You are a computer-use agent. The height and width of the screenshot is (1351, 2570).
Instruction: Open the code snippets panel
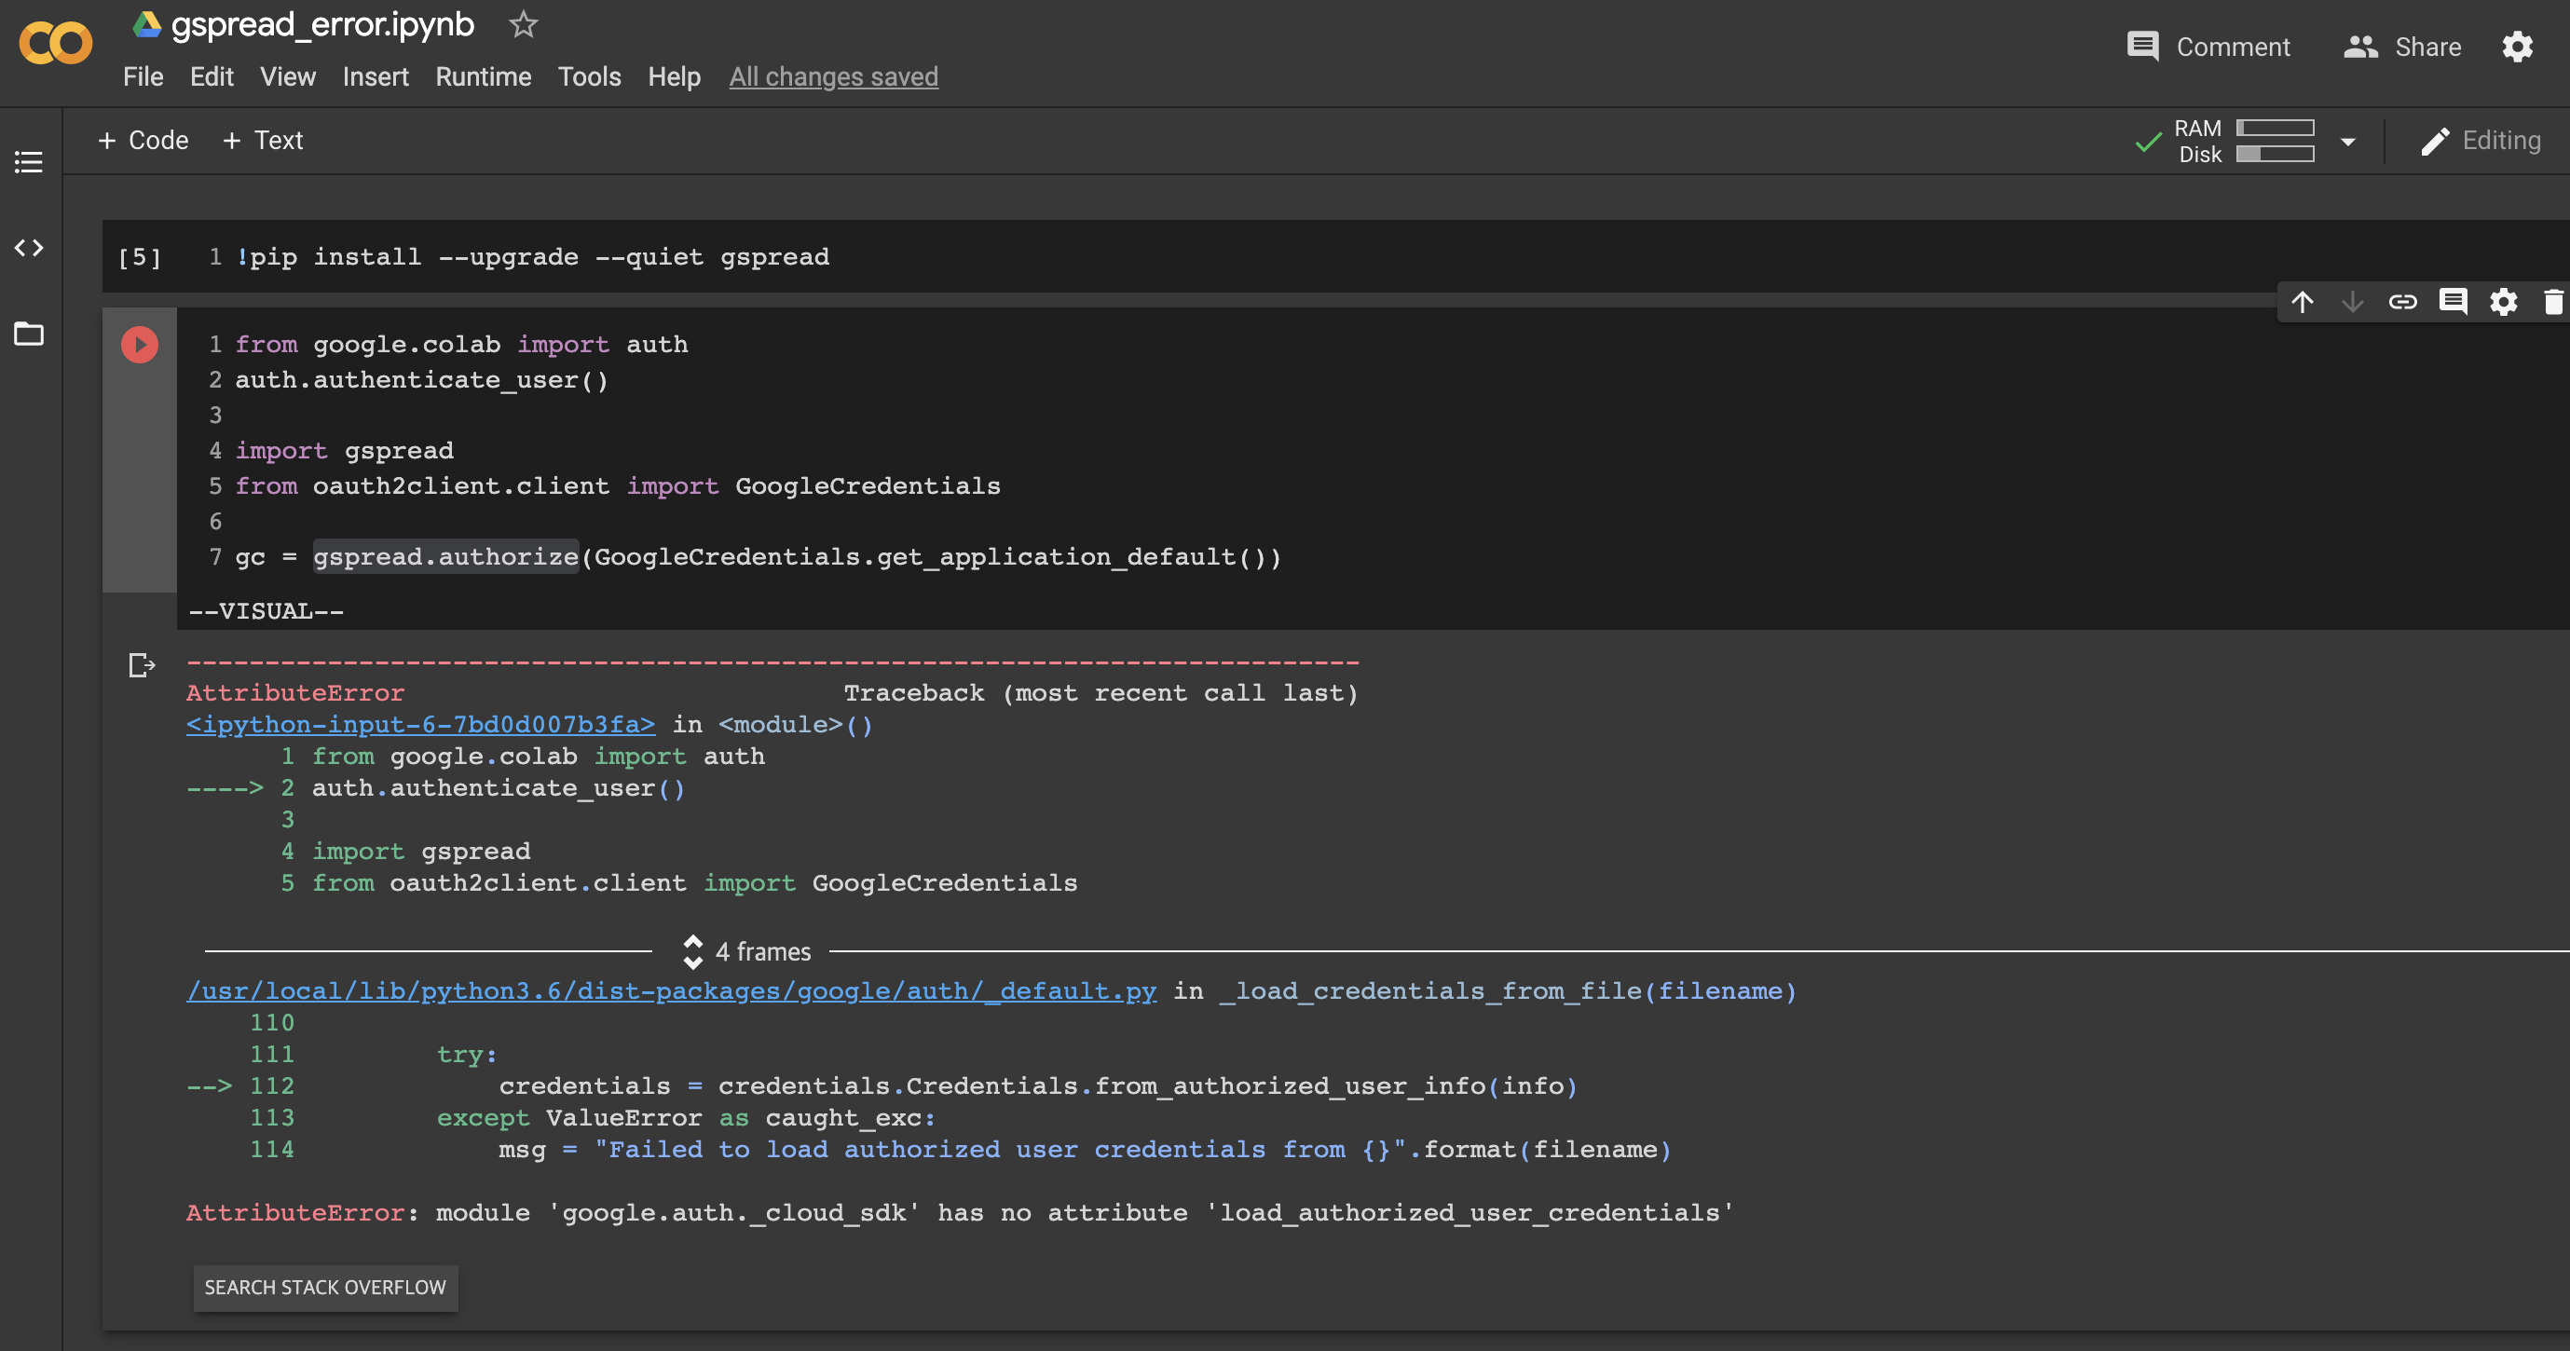[x=28, y=249]
